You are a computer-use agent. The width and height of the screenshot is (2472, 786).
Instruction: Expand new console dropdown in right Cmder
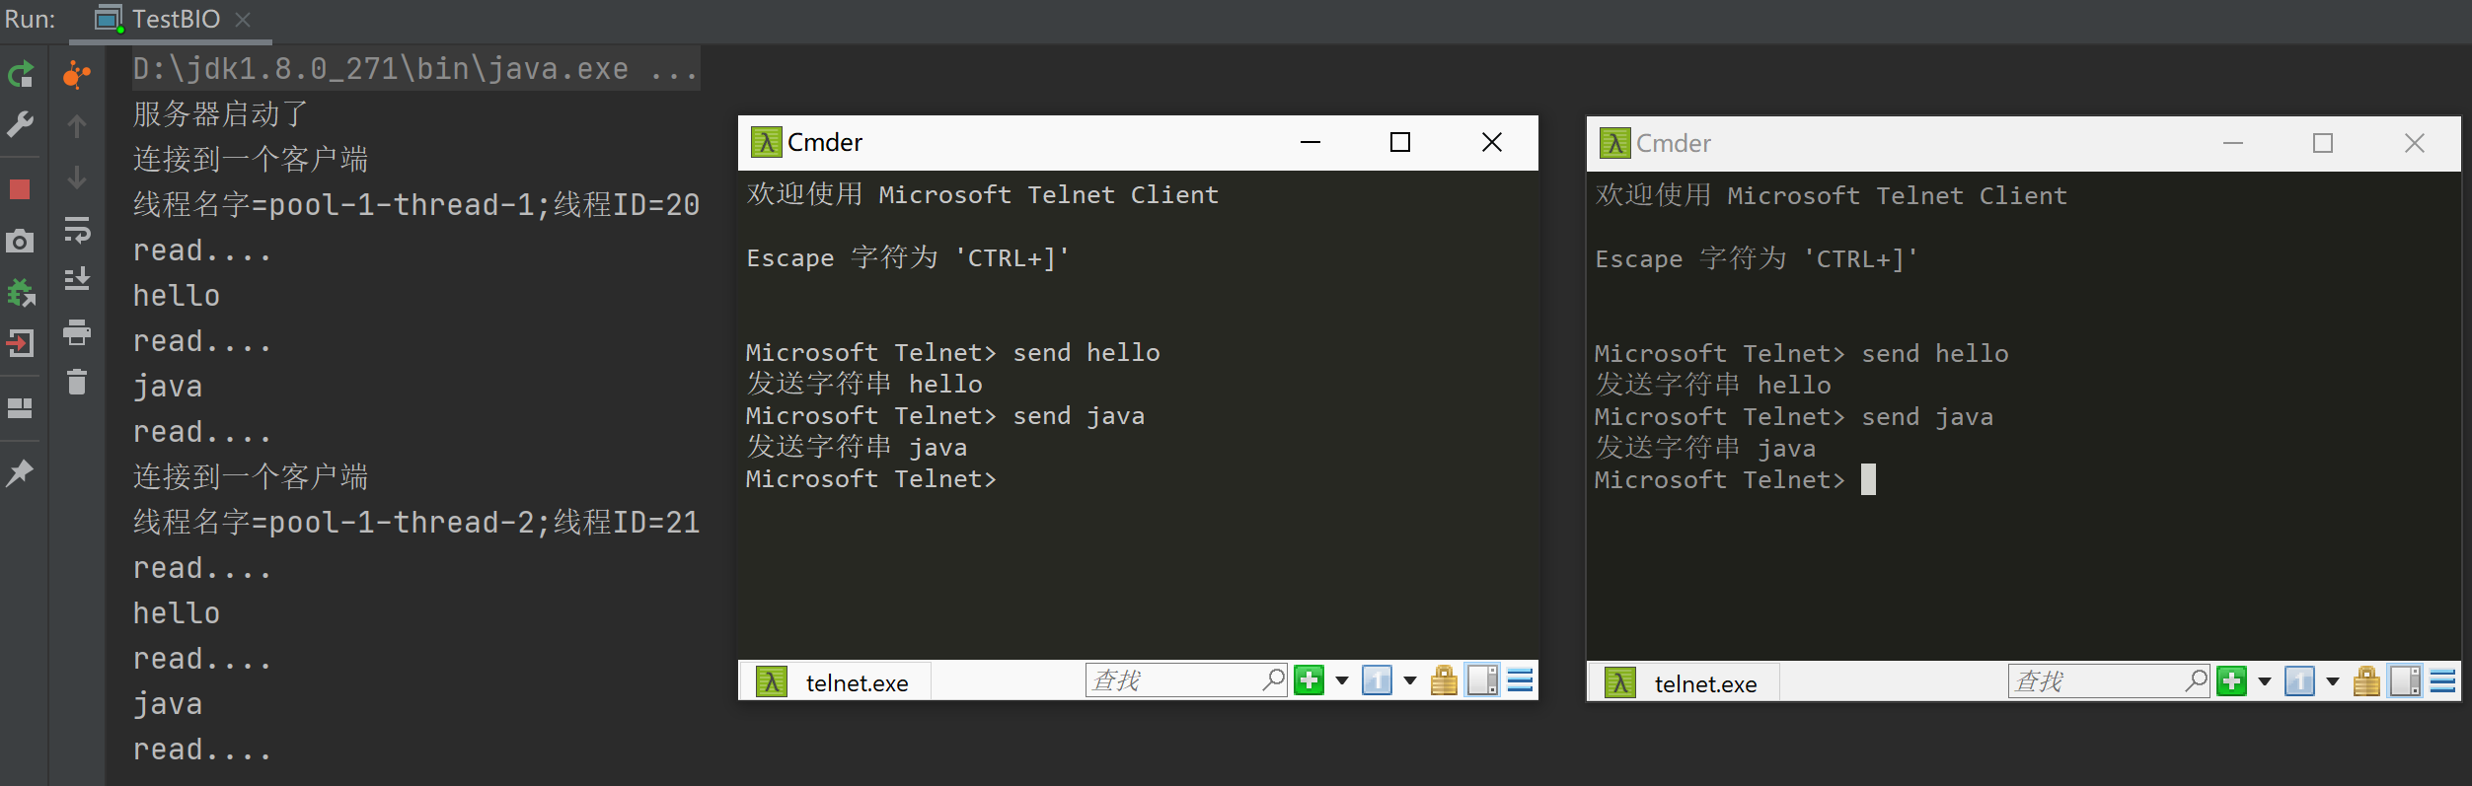pos(2265,681)
